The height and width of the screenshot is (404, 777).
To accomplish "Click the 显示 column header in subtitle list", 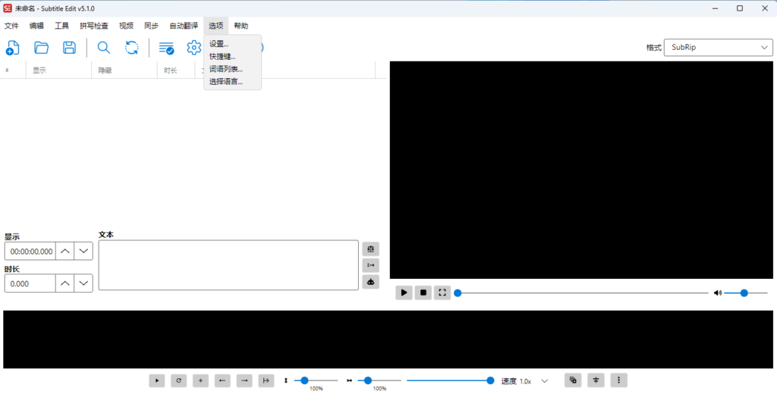I will pos(59,70).
